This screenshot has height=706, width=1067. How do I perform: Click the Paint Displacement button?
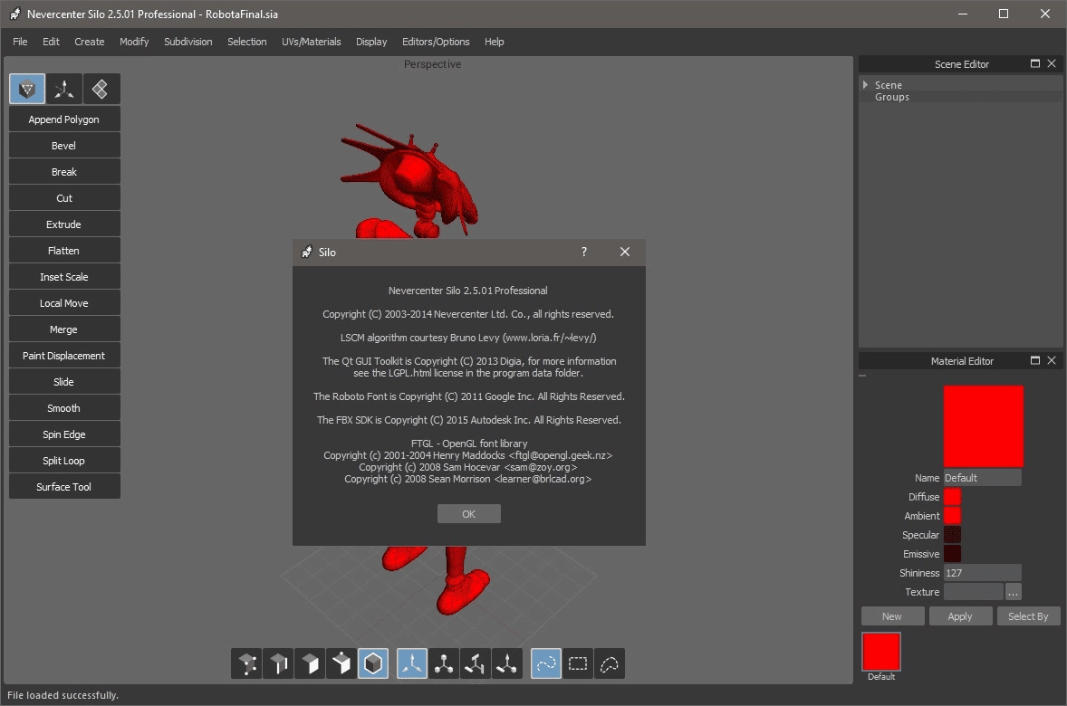[x=64, y=356]
